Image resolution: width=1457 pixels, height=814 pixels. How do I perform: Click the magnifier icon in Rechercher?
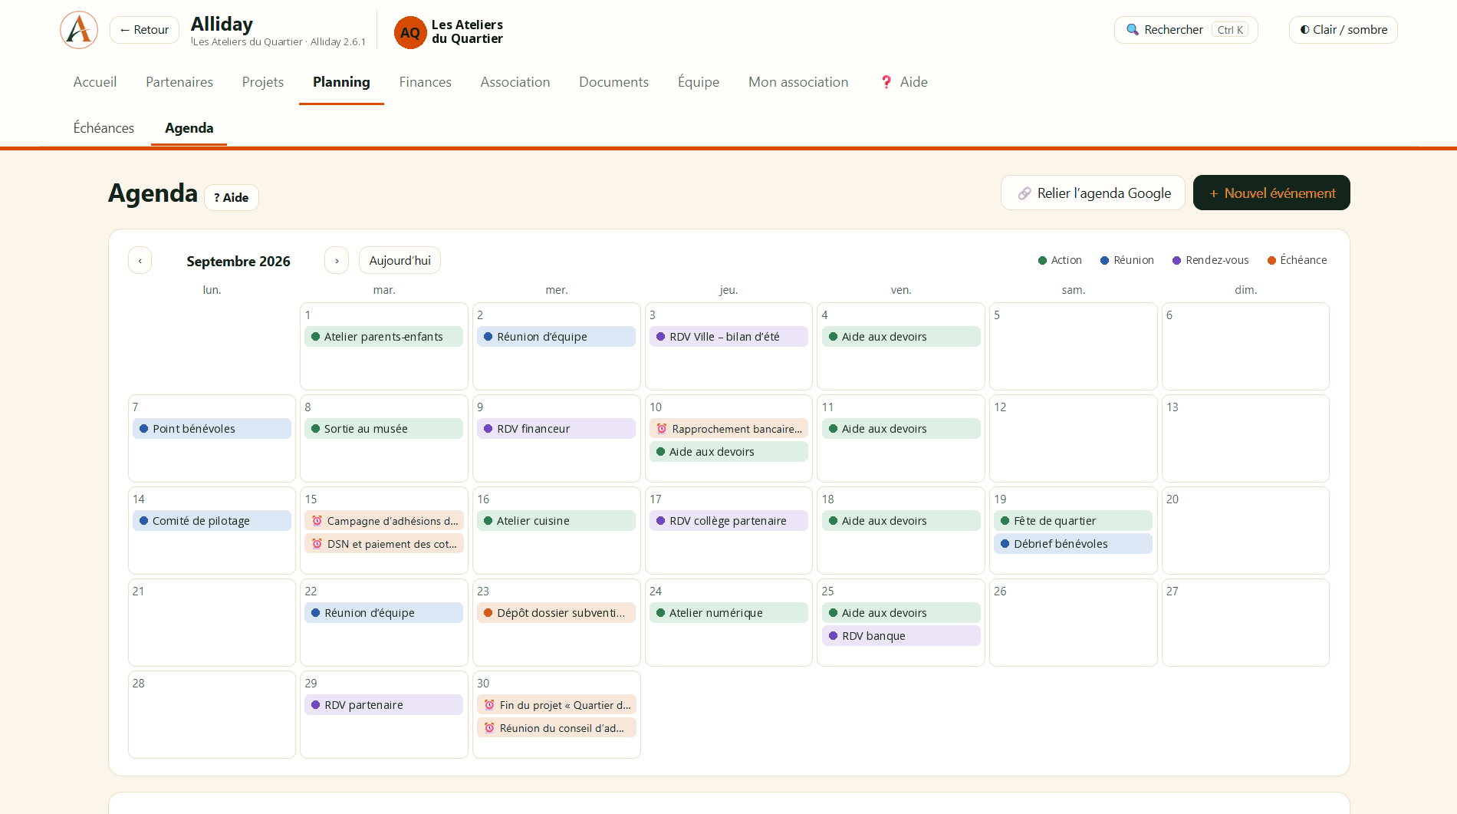(x=1133, y=30)
